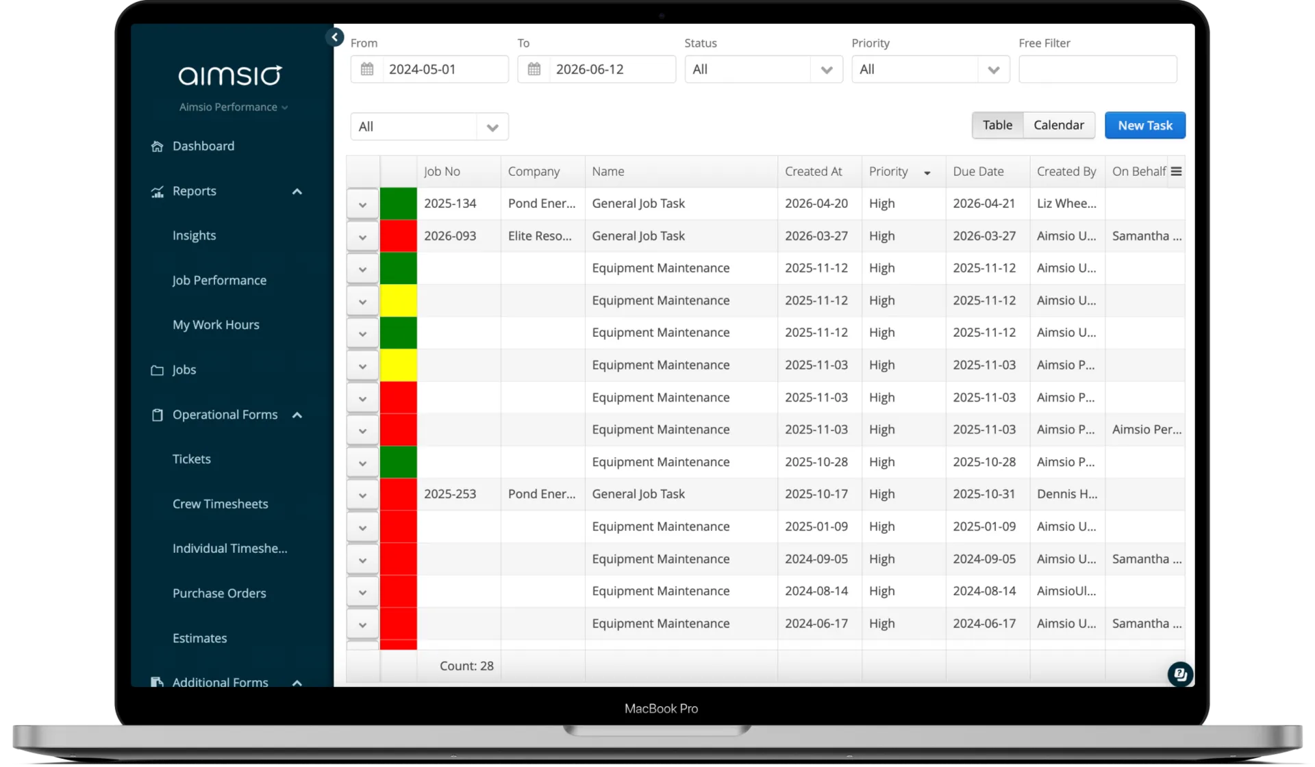This screenshot has height=767, width=1315.
Task: Edit the From date field 2024-05-01
Action: click(445, 69)
